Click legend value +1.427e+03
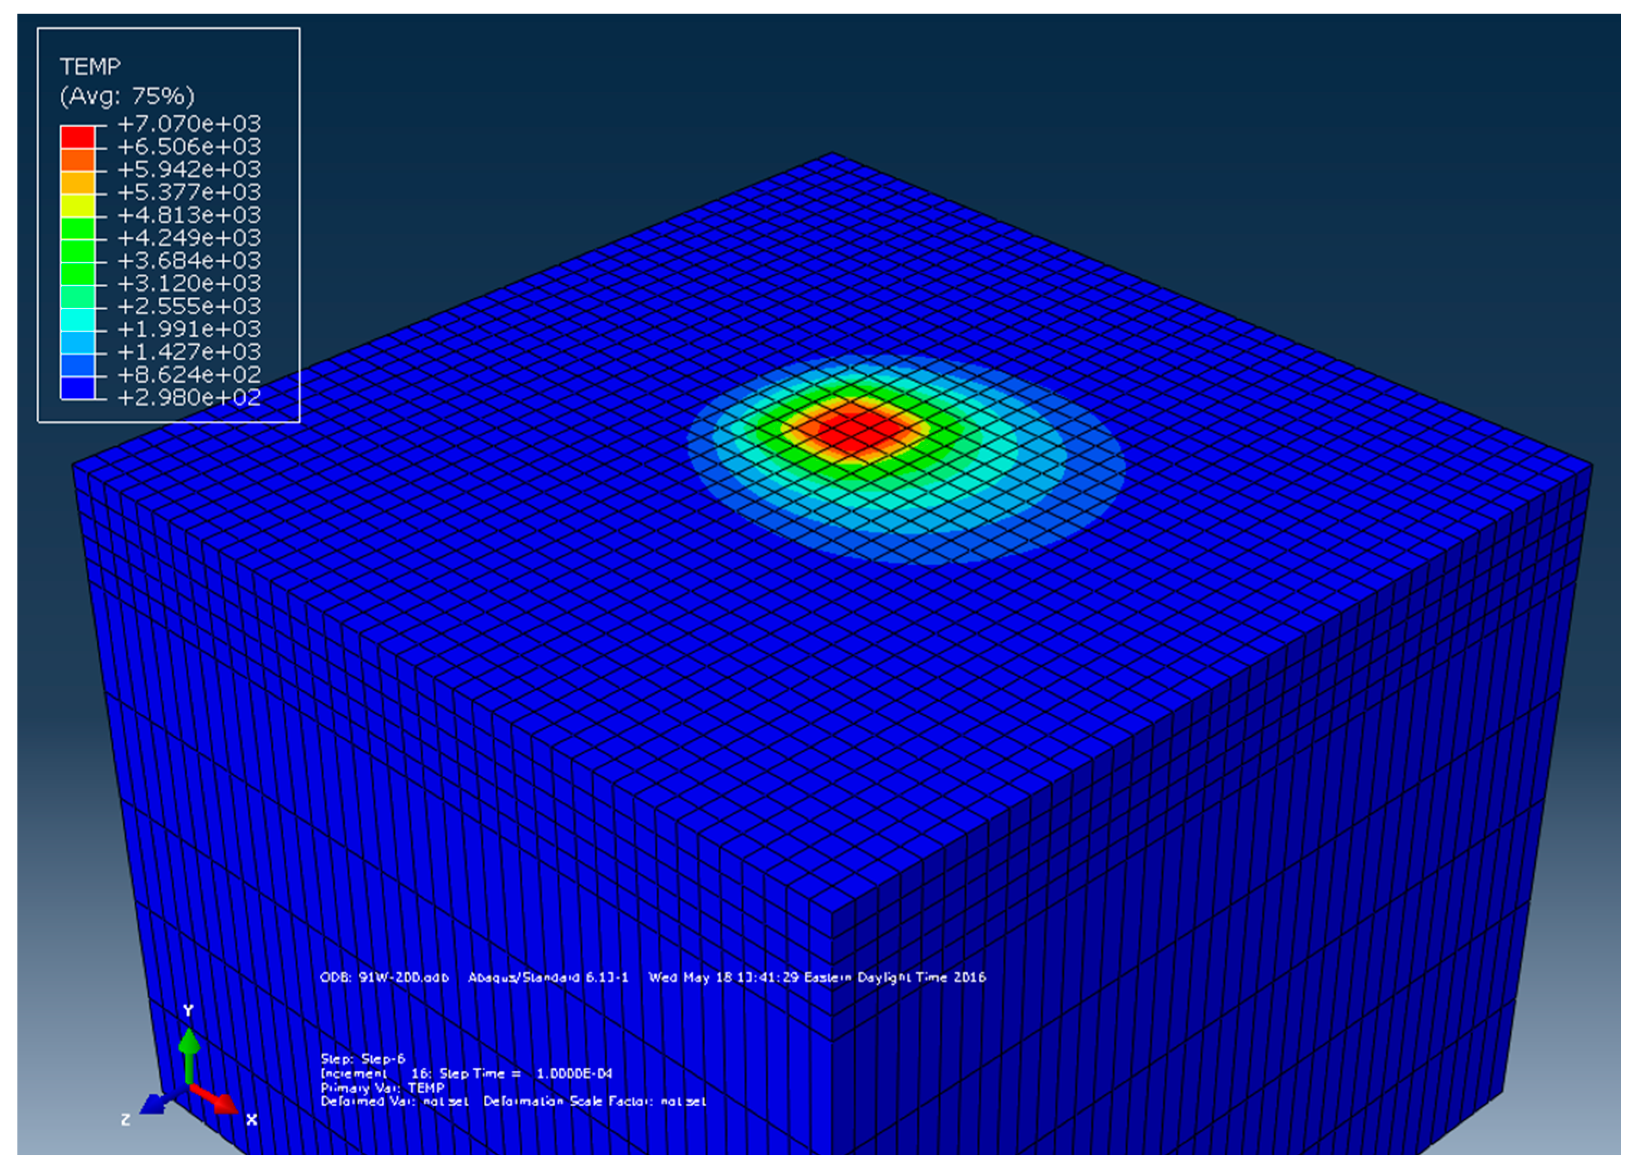The width and height of the screenshot is (1637, 1174). pos(189,352)
